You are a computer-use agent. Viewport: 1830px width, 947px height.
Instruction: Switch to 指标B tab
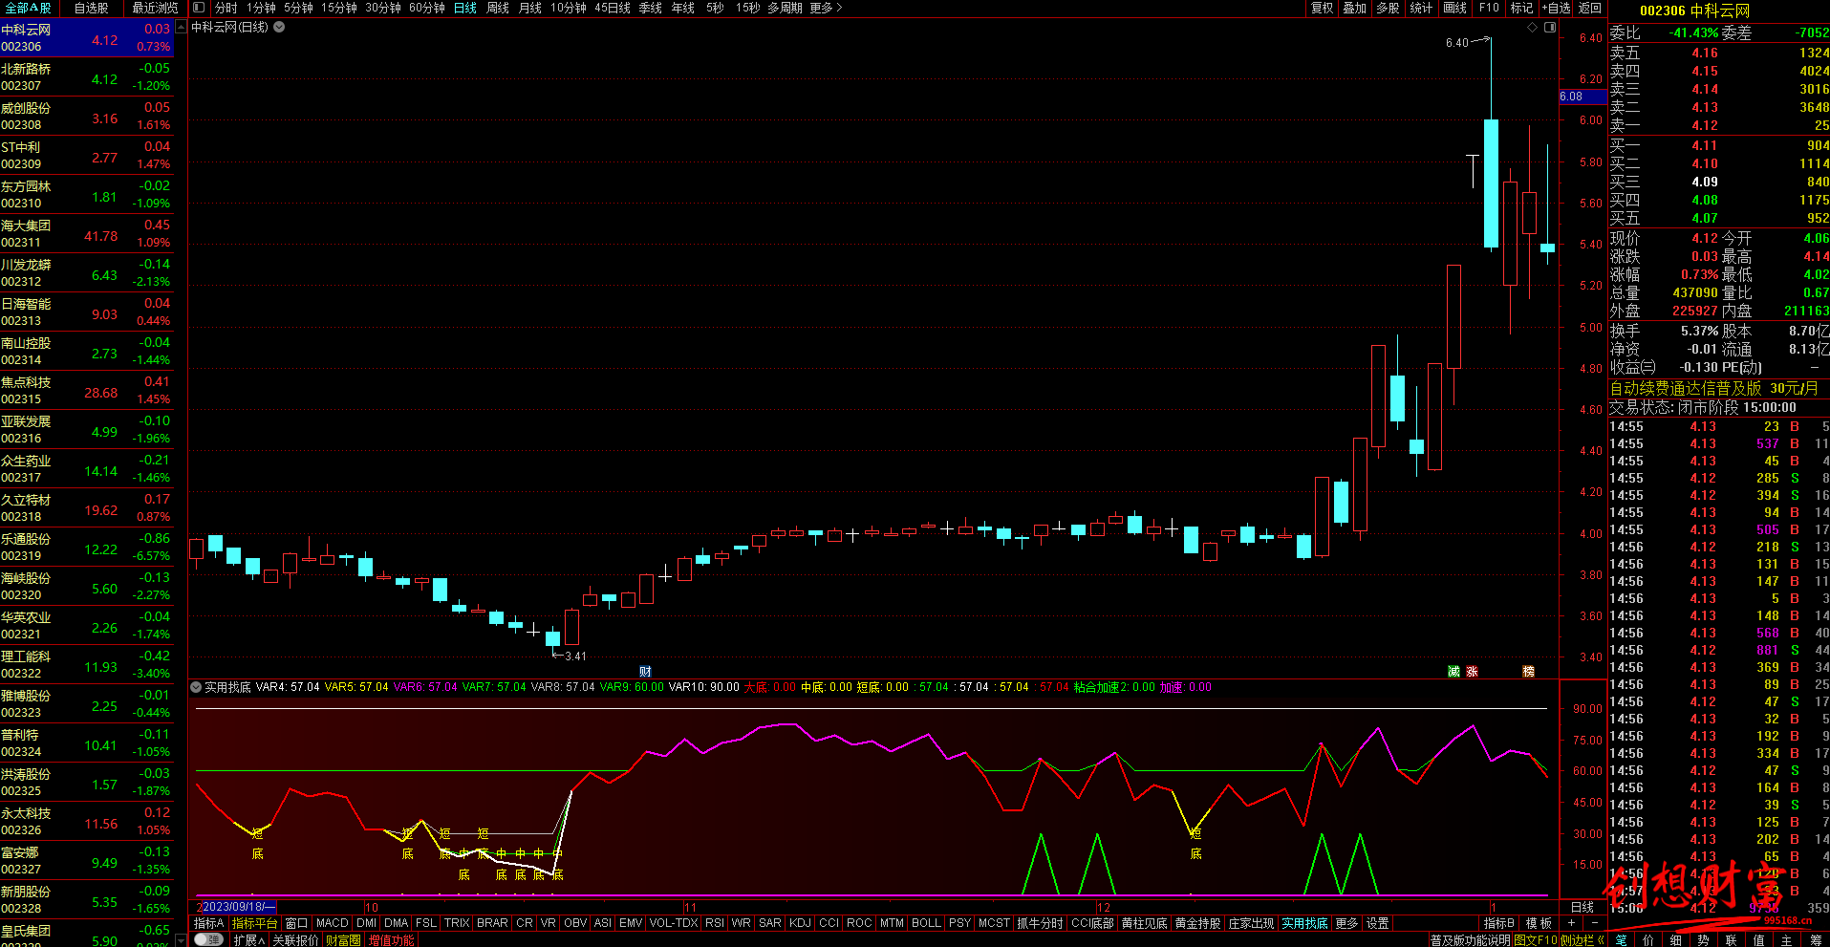(x=1498, y=923)
